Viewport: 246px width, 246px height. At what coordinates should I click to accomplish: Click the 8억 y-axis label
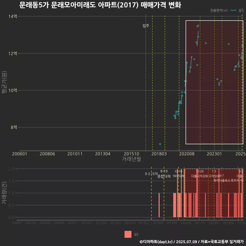[x=14, y=127]
